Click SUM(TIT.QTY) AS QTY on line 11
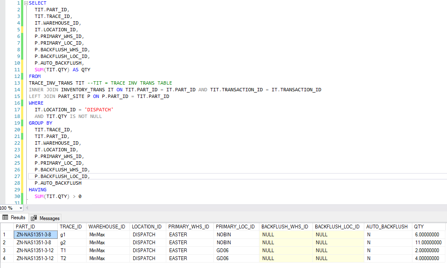The image size is (447, 268). coord(62,70)
